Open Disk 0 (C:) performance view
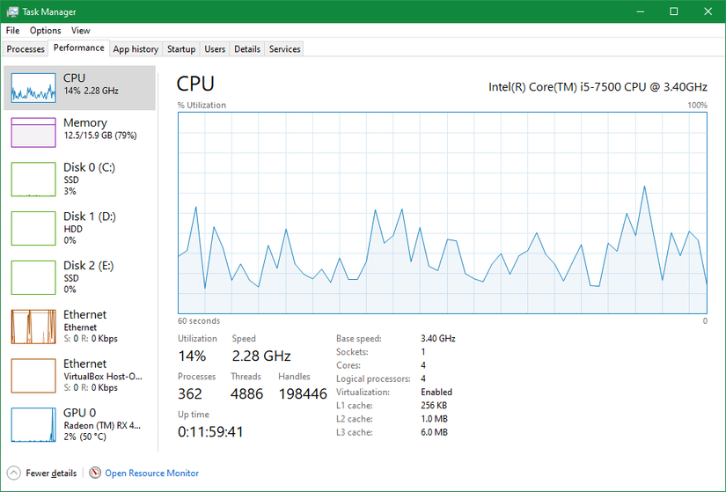 pyautogui.click(x=79, y=179)
